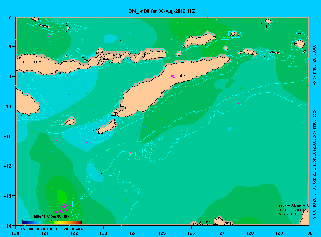The height and width of the screenshot is (237, 321).
Task: Click the vertical '© CSIRO 2012' copyright text
Action: pos(314,207)
